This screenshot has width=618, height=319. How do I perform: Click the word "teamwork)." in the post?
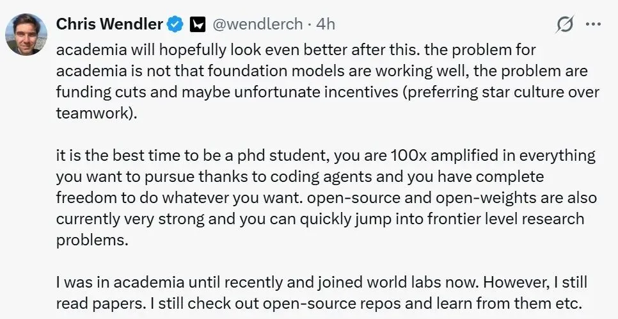(97, 113)
